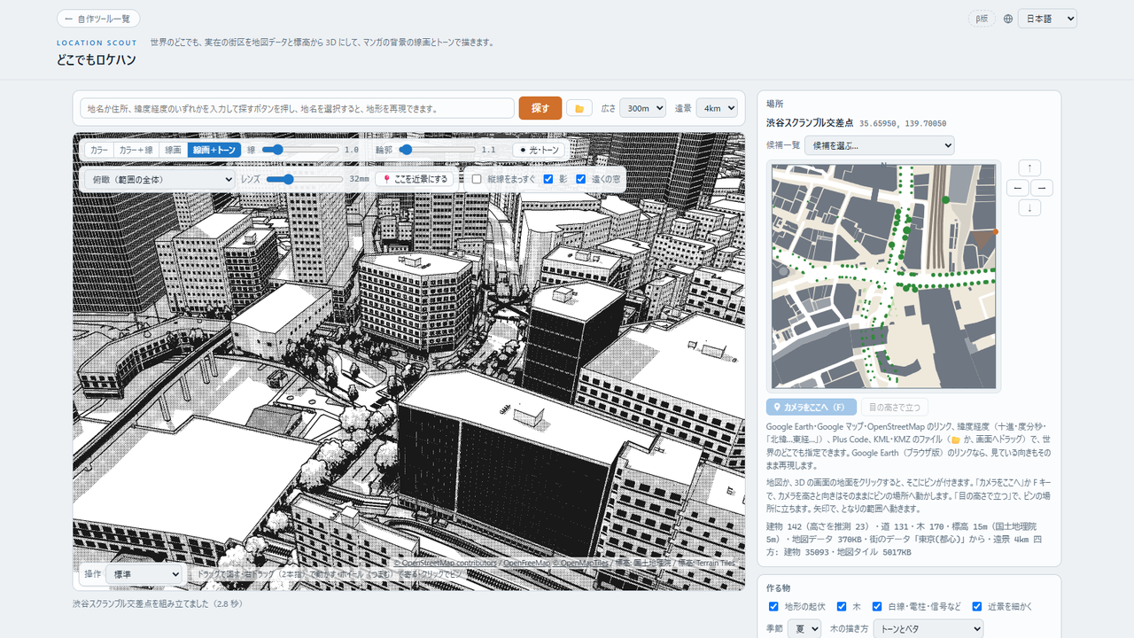Viewport: 1134px width, 638px height.
Task: Click the globe language icon
Action: tap(1008, 19)
